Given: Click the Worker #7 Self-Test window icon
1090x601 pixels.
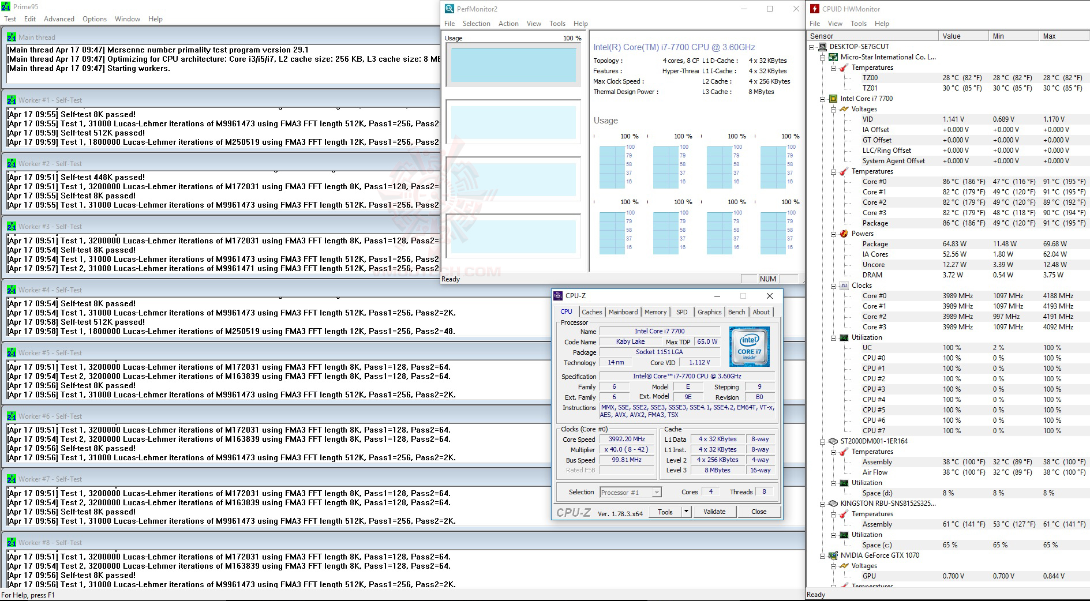Looking at the screenshot, I should pos(12,479).
